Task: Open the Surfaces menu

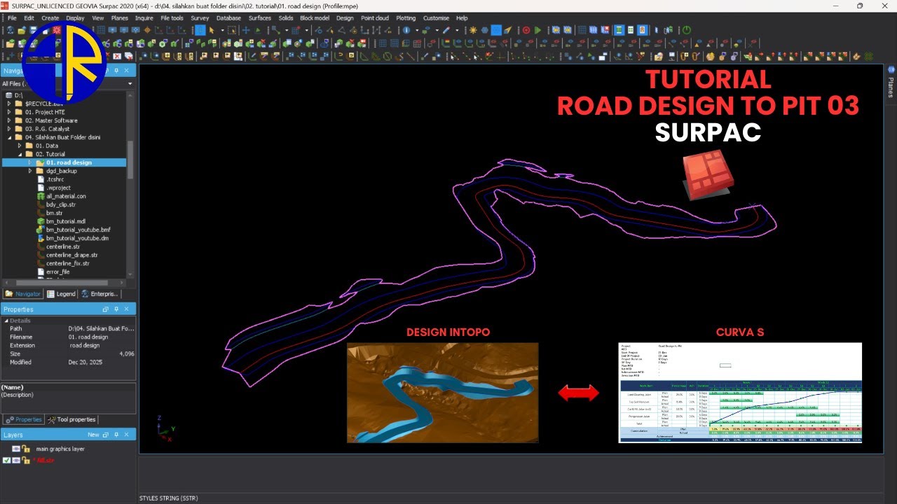Action: coord(260,18)
